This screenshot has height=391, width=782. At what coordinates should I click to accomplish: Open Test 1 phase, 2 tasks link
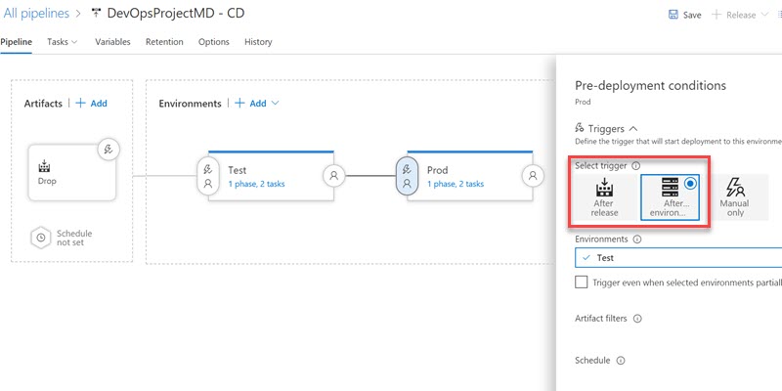(x=256, y=184)
